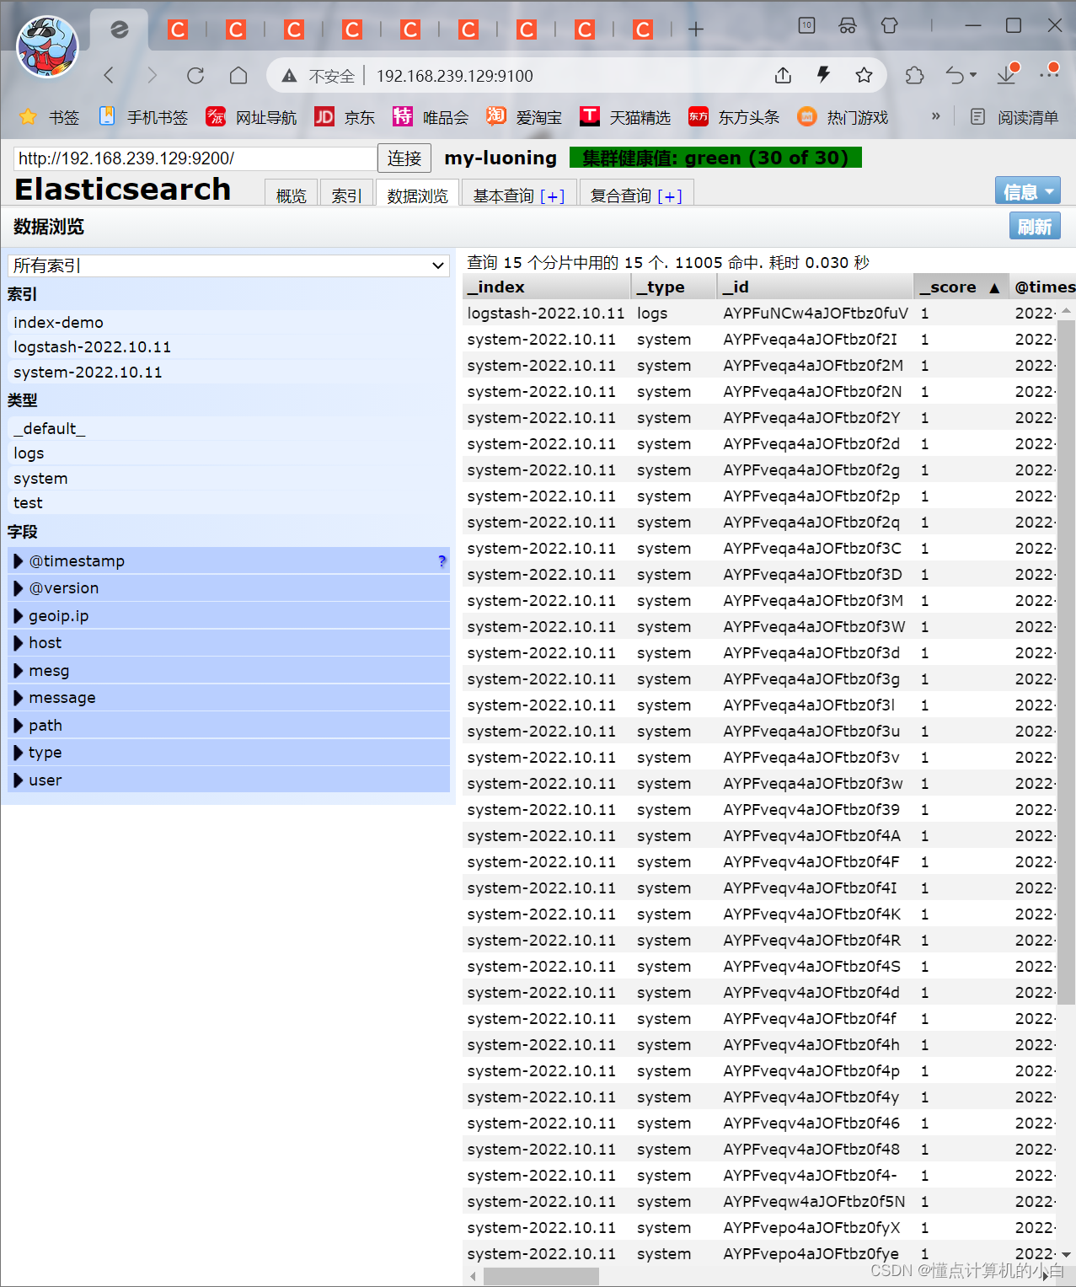Open 手机书签 bookmark

(143, 117)
